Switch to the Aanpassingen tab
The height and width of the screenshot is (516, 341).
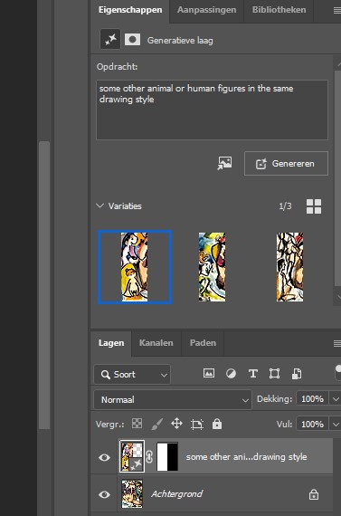click(206, 10)
